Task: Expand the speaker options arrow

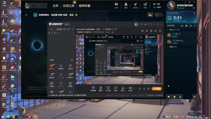Action: [133, 88]
